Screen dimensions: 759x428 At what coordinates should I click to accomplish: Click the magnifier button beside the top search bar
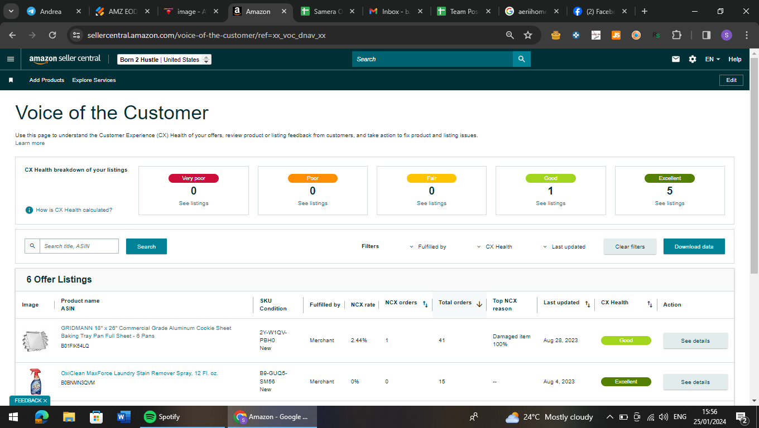coord(522,59)
